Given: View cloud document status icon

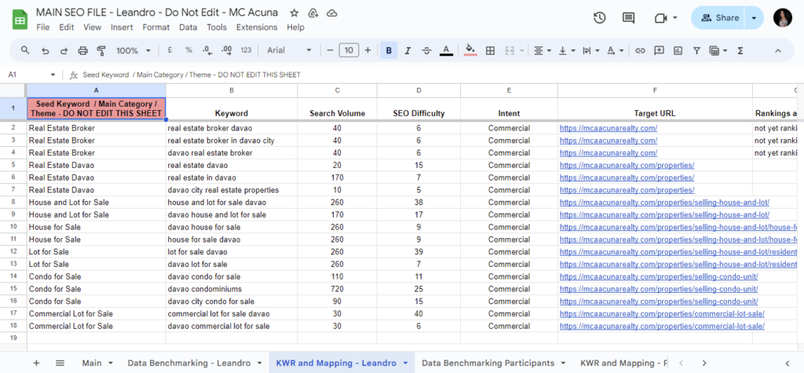Looking at the screenshot, I should pyautogui.click(x=332, y=13).
